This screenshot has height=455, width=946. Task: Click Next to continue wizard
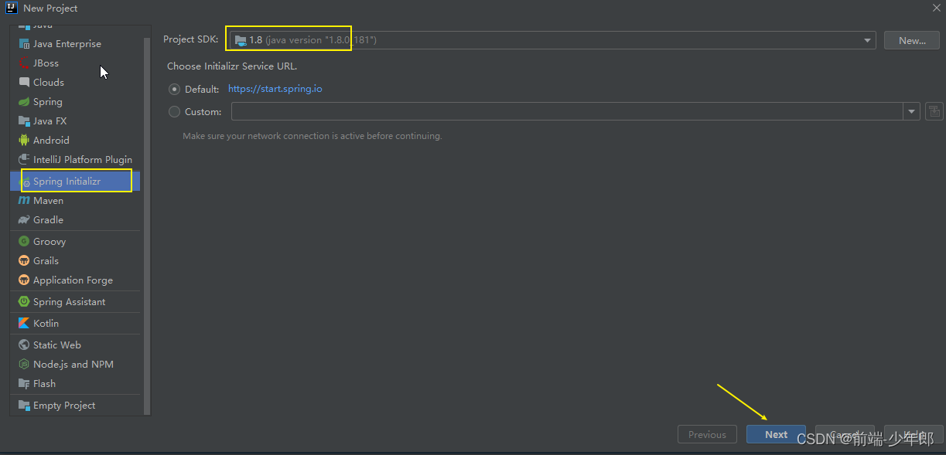click(776, 435)
